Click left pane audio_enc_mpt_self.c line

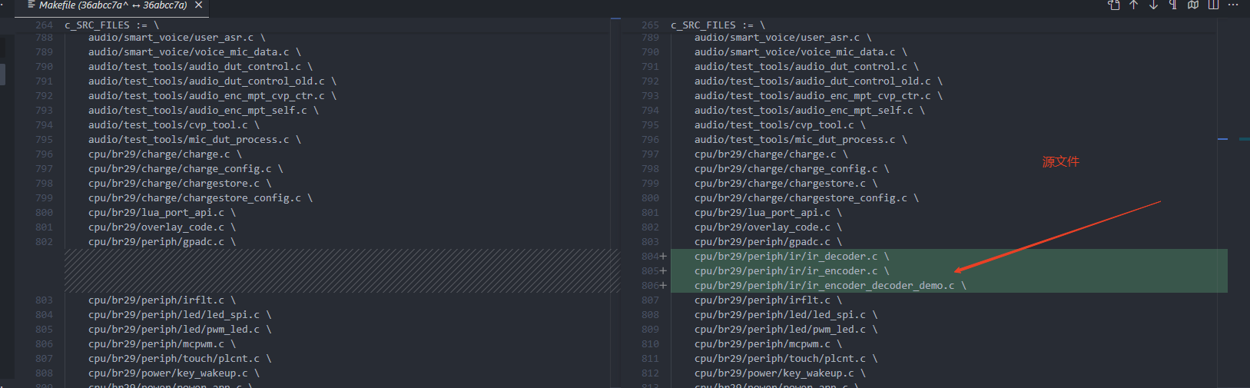(x=204, y=111)
